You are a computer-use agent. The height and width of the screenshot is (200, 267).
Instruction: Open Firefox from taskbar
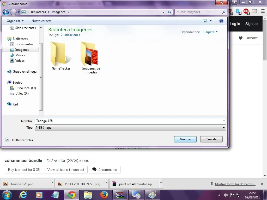pos(104,195)
